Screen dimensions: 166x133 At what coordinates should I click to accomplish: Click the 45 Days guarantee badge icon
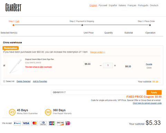point(12,112)
